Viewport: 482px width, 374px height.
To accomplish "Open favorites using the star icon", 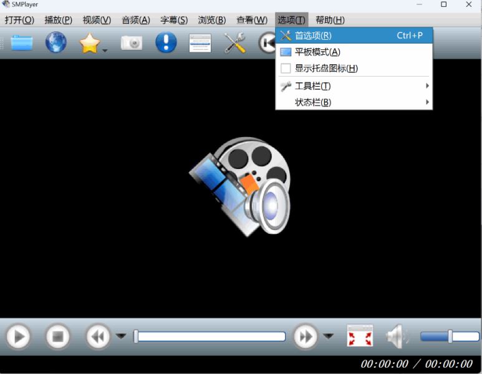I will click(89, 43).
